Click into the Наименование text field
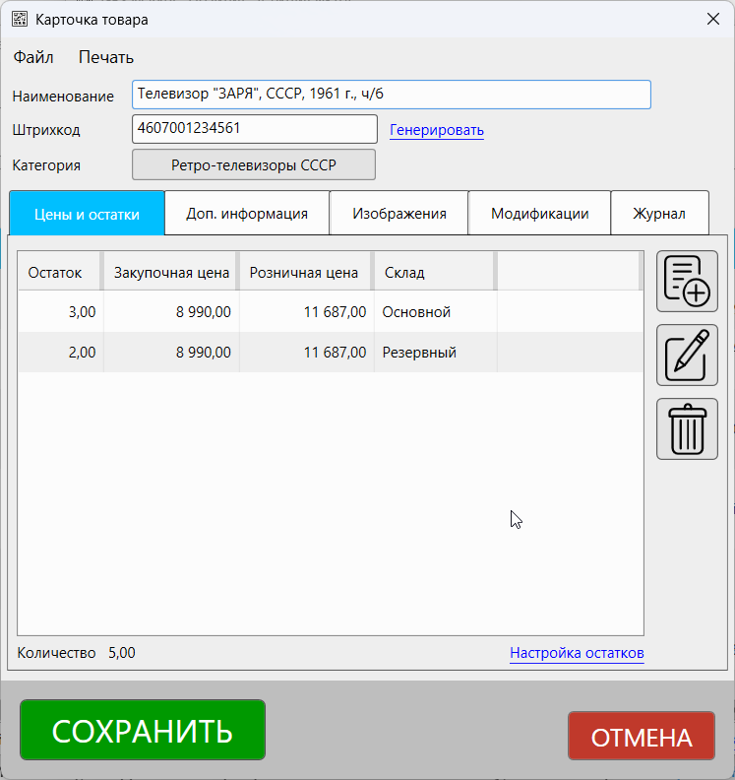735x780 pixels. pos(391,95)
